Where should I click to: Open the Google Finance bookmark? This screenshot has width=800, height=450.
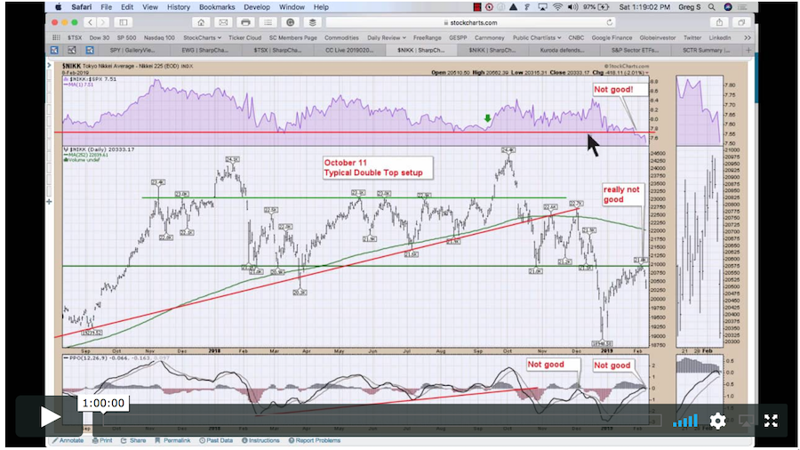pyautogui.click(x=612, y=37)
